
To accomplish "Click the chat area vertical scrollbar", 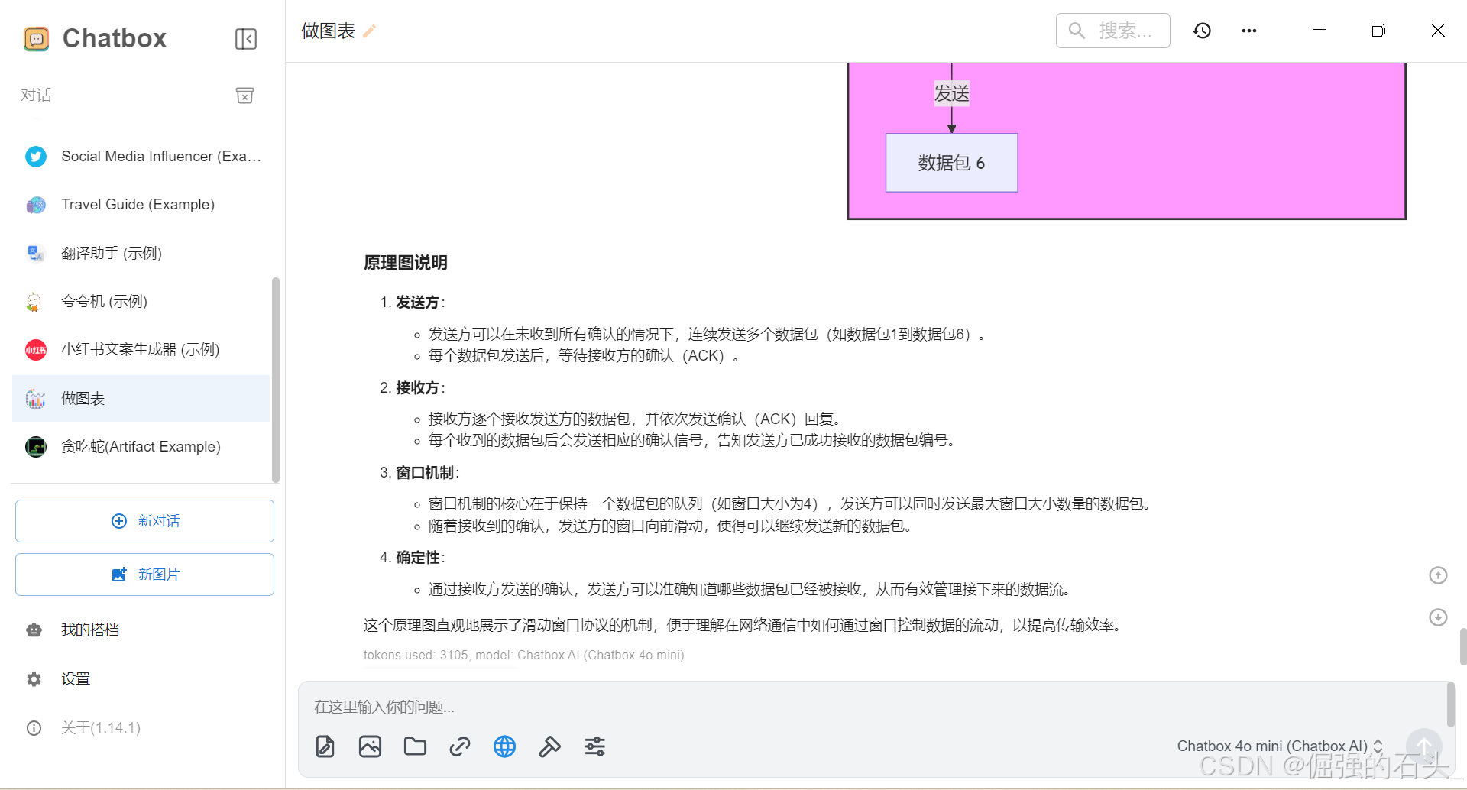I will coord(1462,647).
